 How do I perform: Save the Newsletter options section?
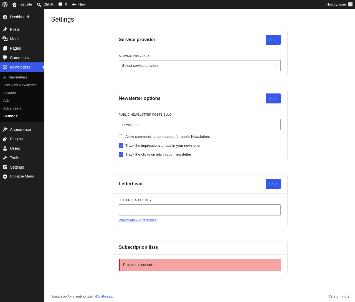273,98
